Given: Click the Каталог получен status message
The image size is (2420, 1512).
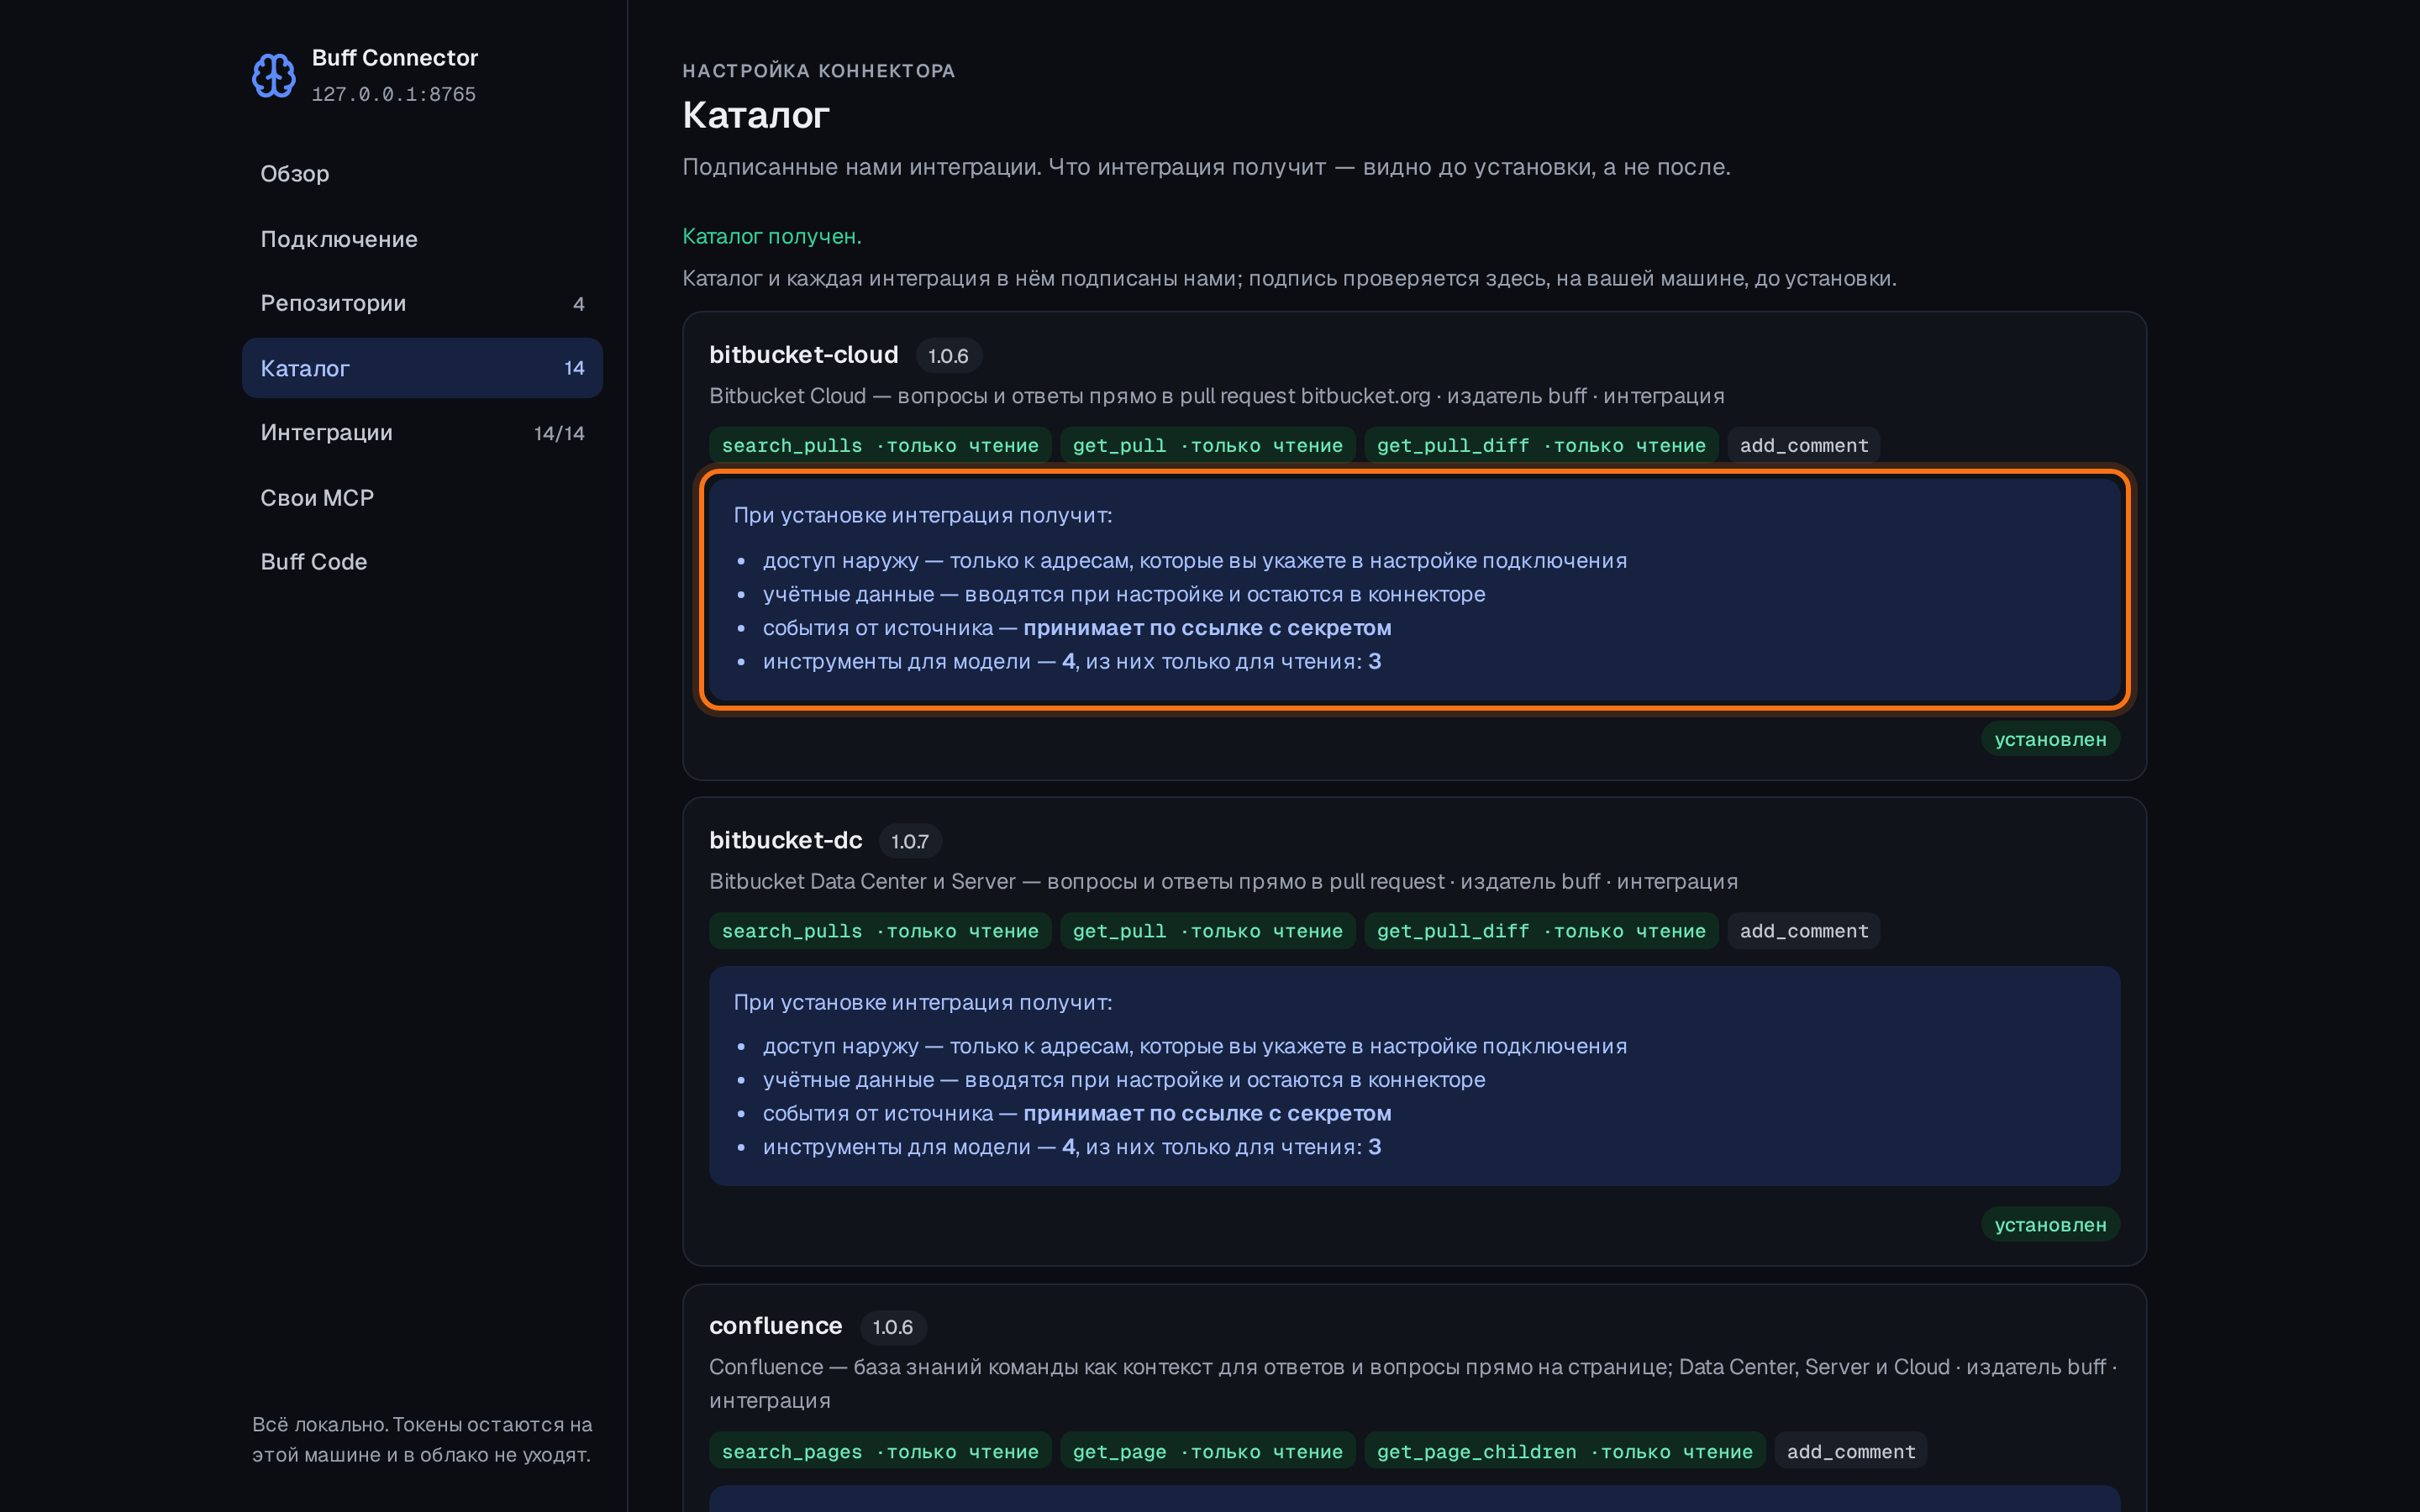Looking at the screenshot, I should (771, 236).
